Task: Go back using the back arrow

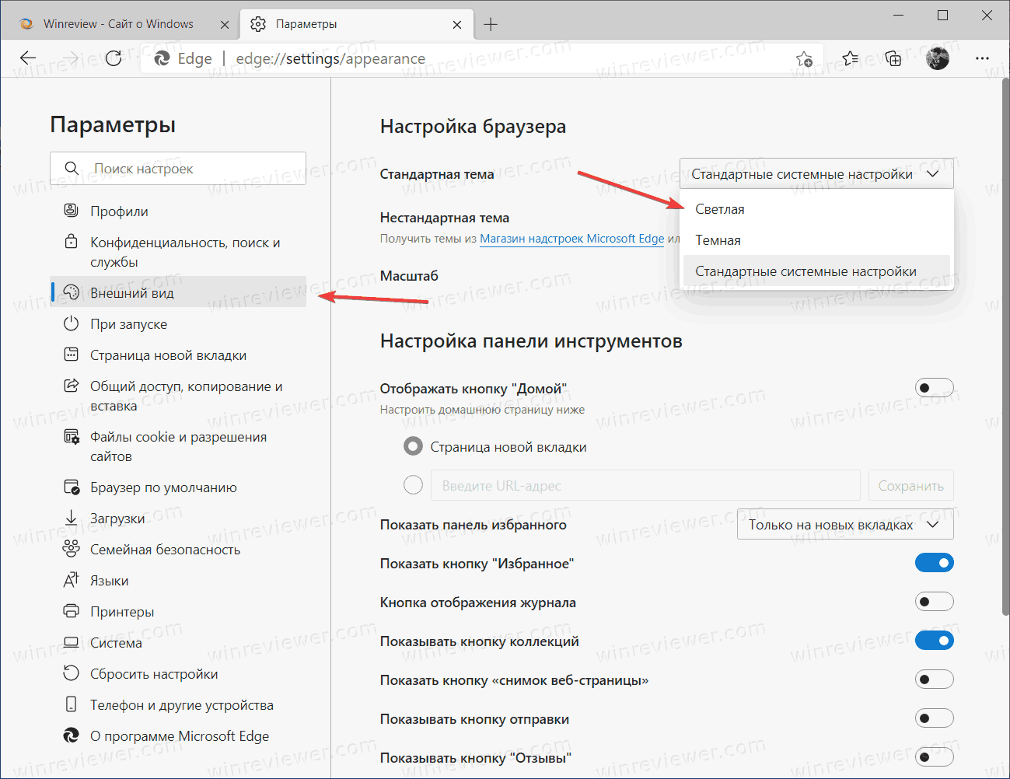Action: tap(28, 58)
